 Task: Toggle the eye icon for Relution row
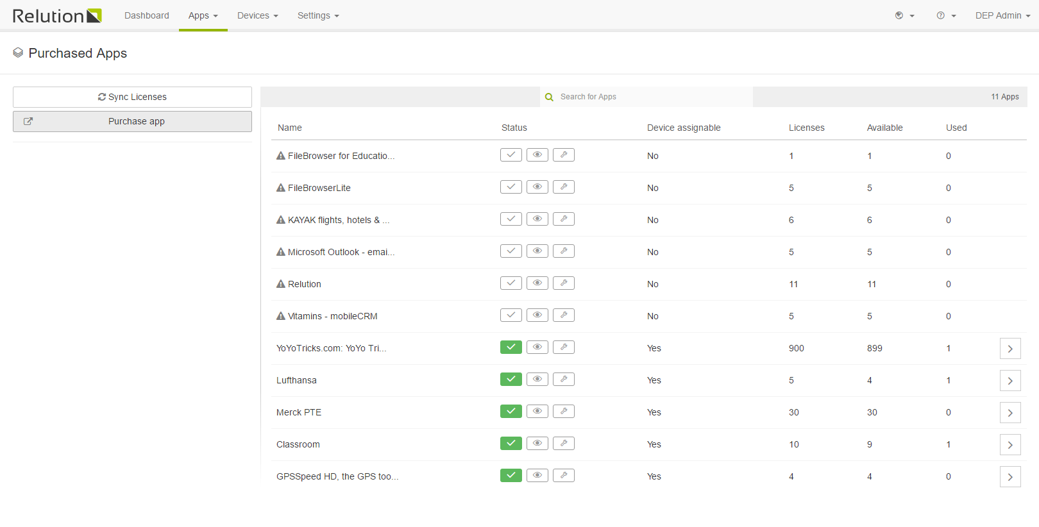[x=537, y=283]
